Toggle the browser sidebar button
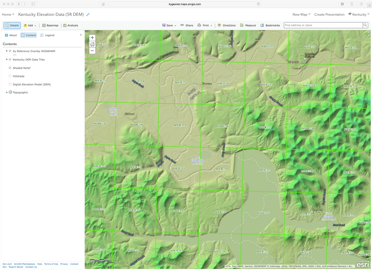372x270 pixels. (33, 4)
